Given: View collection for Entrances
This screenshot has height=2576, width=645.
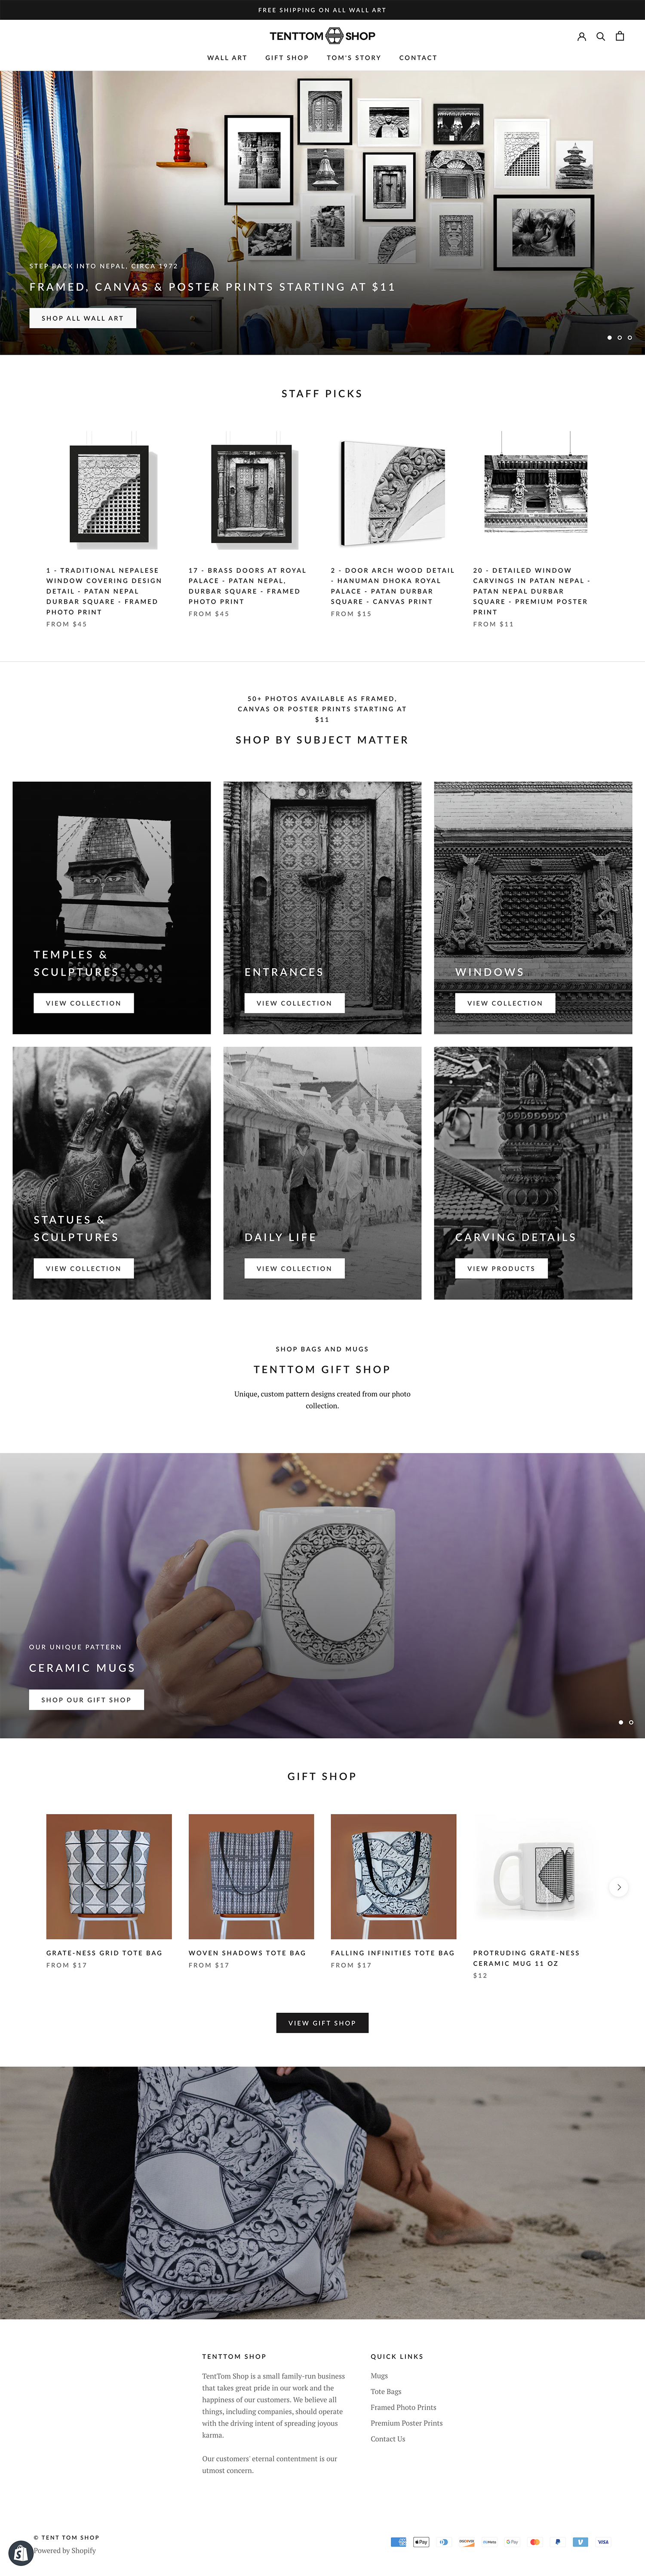Looking at the screenshot, I should tap(294, 1003).
